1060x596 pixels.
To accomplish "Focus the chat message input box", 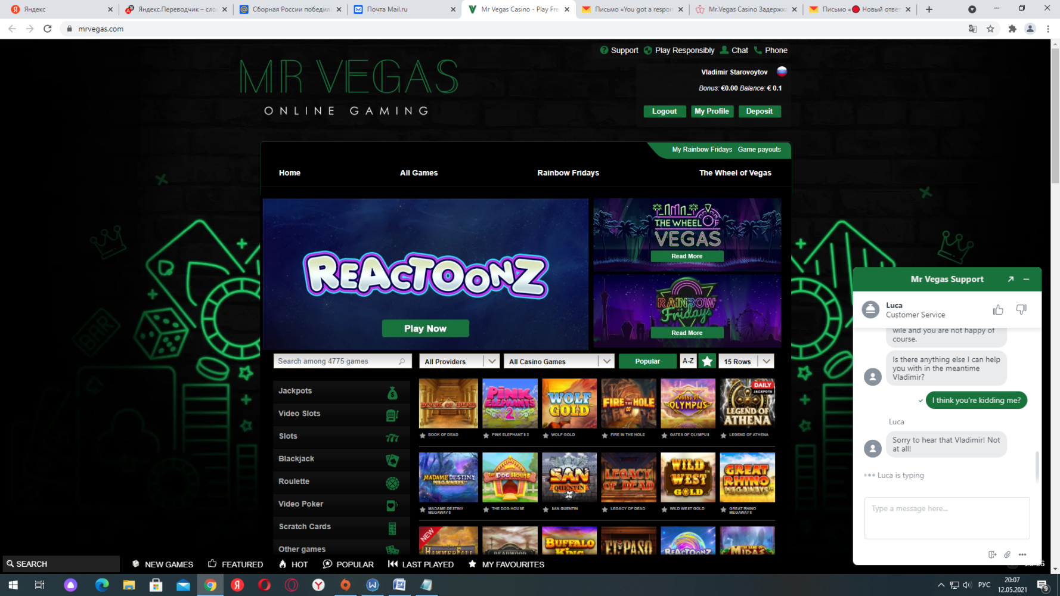I will pos(947,519).
